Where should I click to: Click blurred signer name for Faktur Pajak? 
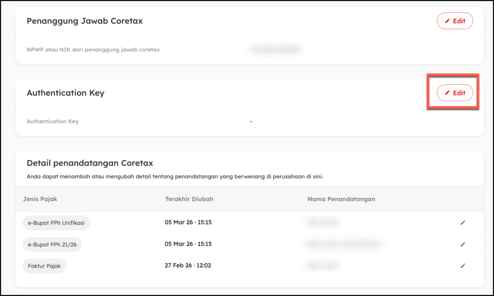click(x=322, y=266)
